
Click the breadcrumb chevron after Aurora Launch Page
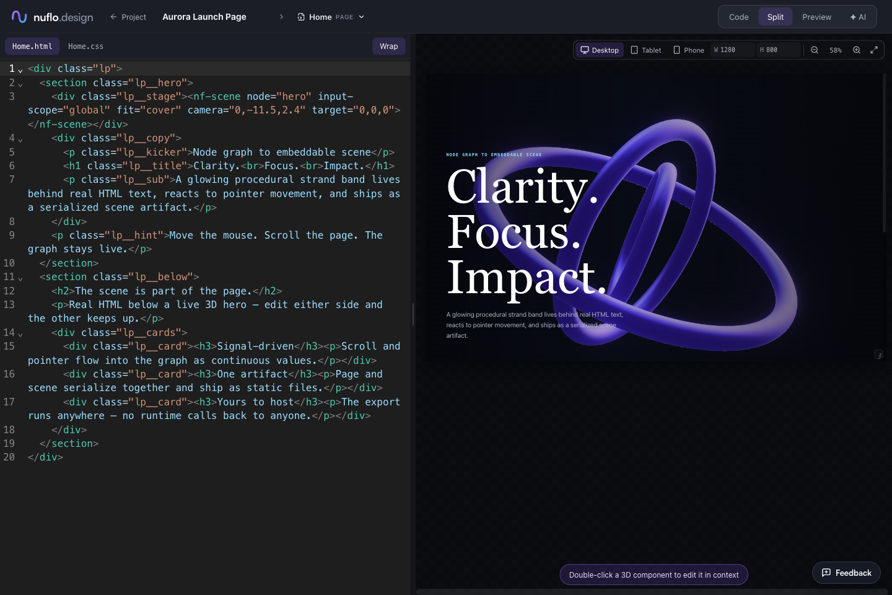(x=281, y=17)
